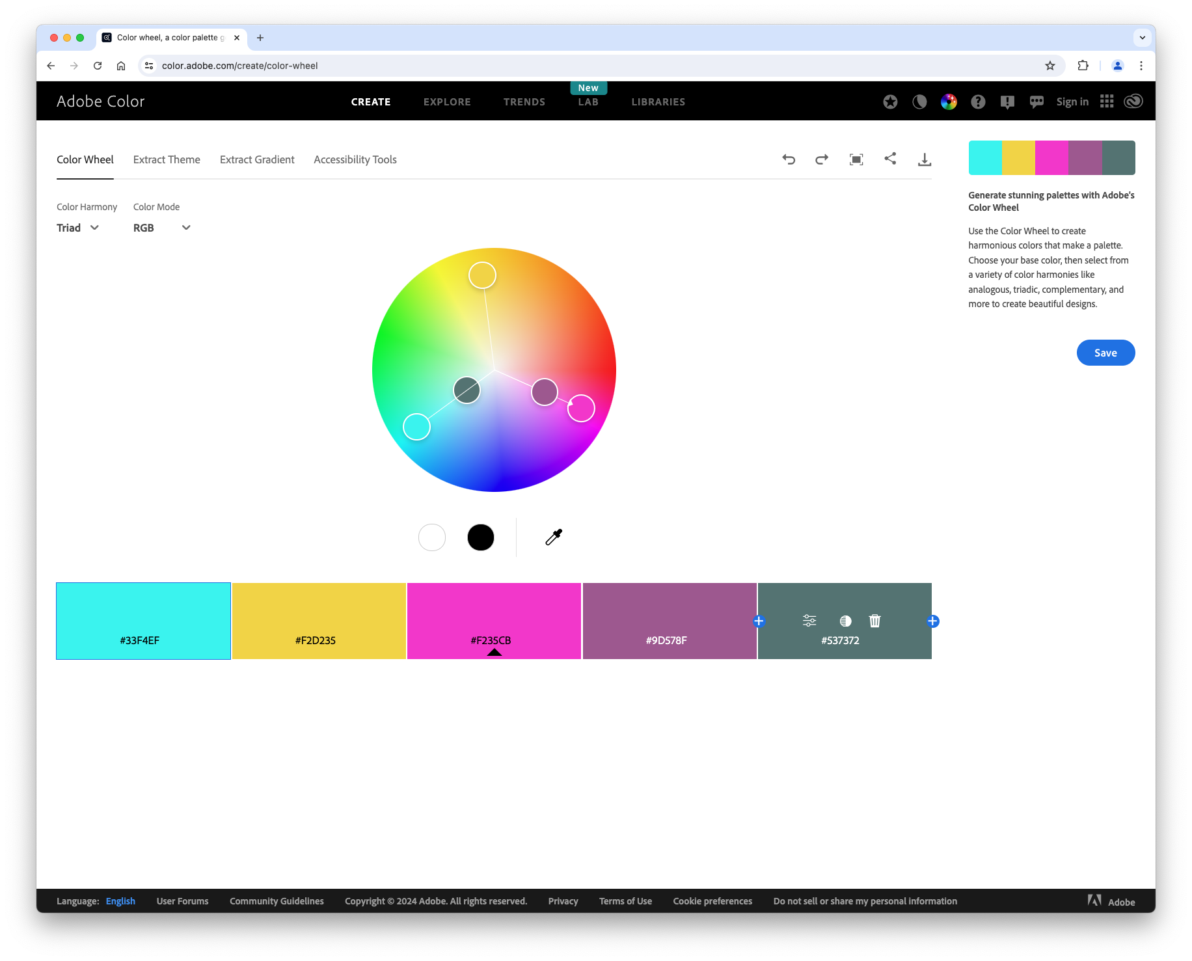1192x961 pixels.
Task: Open fullscreen palette view icon
Action: click(856, 159)
